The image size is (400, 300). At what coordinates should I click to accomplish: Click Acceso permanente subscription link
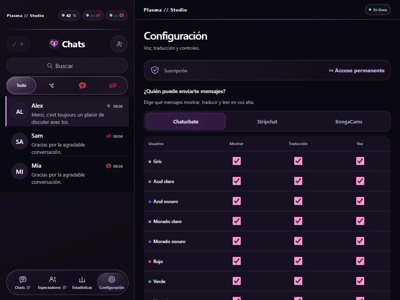pos(357,70)
